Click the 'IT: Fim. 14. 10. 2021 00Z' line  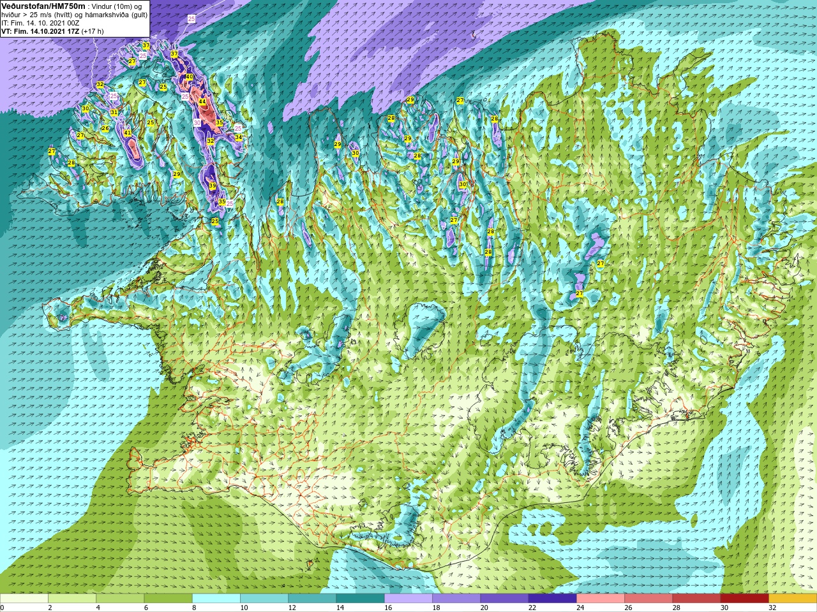pyautogui.click(x=40, y=23)
